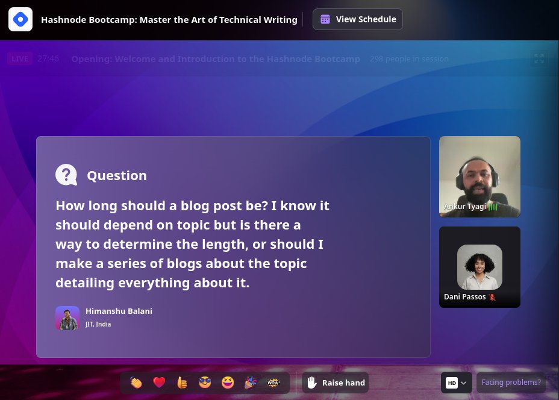
Task: Send the laughing face reaction
Action: (x=228, y=383)
